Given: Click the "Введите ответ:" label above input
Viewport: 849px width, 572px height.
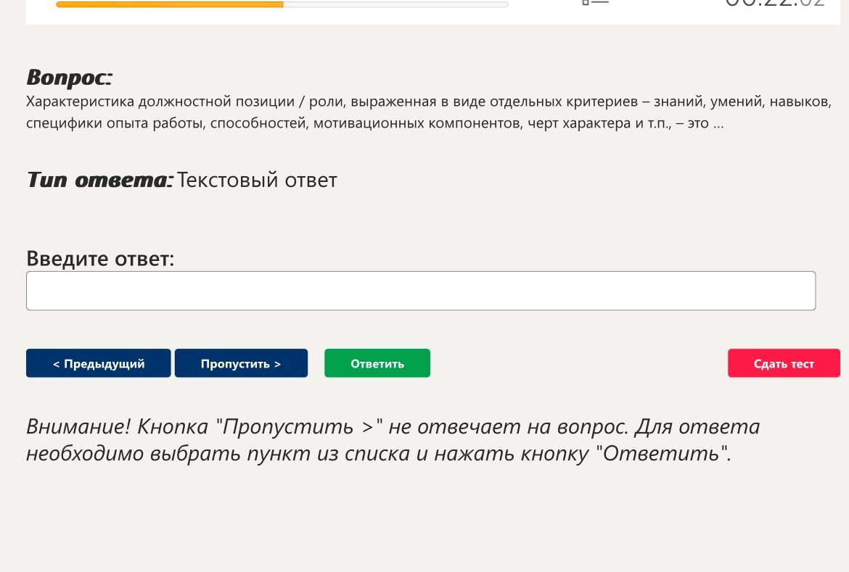Looking at the screenshot, I should tap(100, 259).
